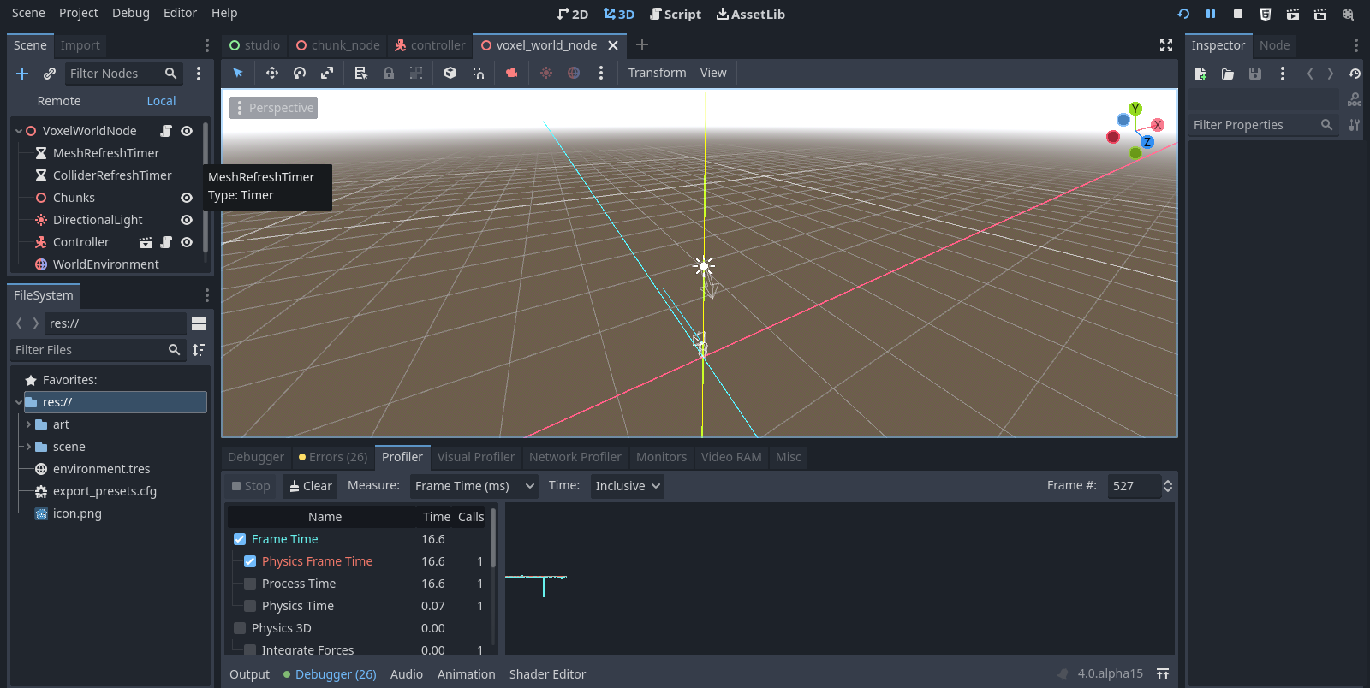This screenshot has height=688, width=1370.
Task: Toggle the preview environment globe icon
Action: 574,73
